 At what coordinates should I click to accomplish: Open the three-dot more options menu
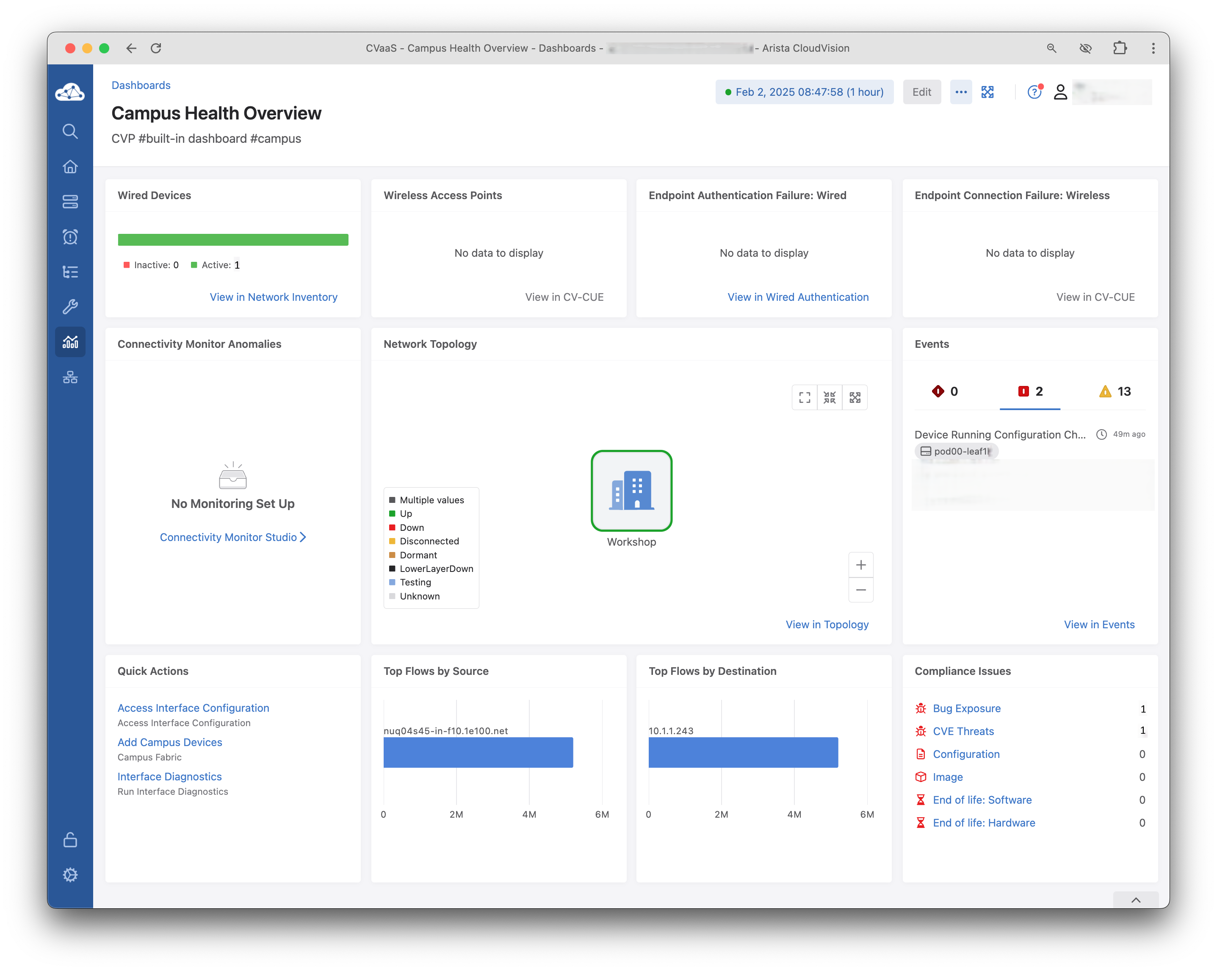[961, 92]
